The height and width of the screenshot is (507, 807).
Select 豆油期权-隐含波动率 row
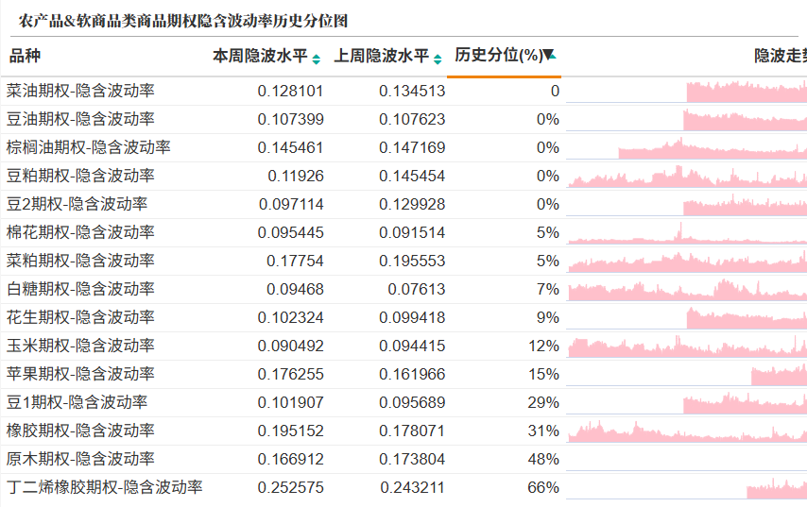coord(403,119)
